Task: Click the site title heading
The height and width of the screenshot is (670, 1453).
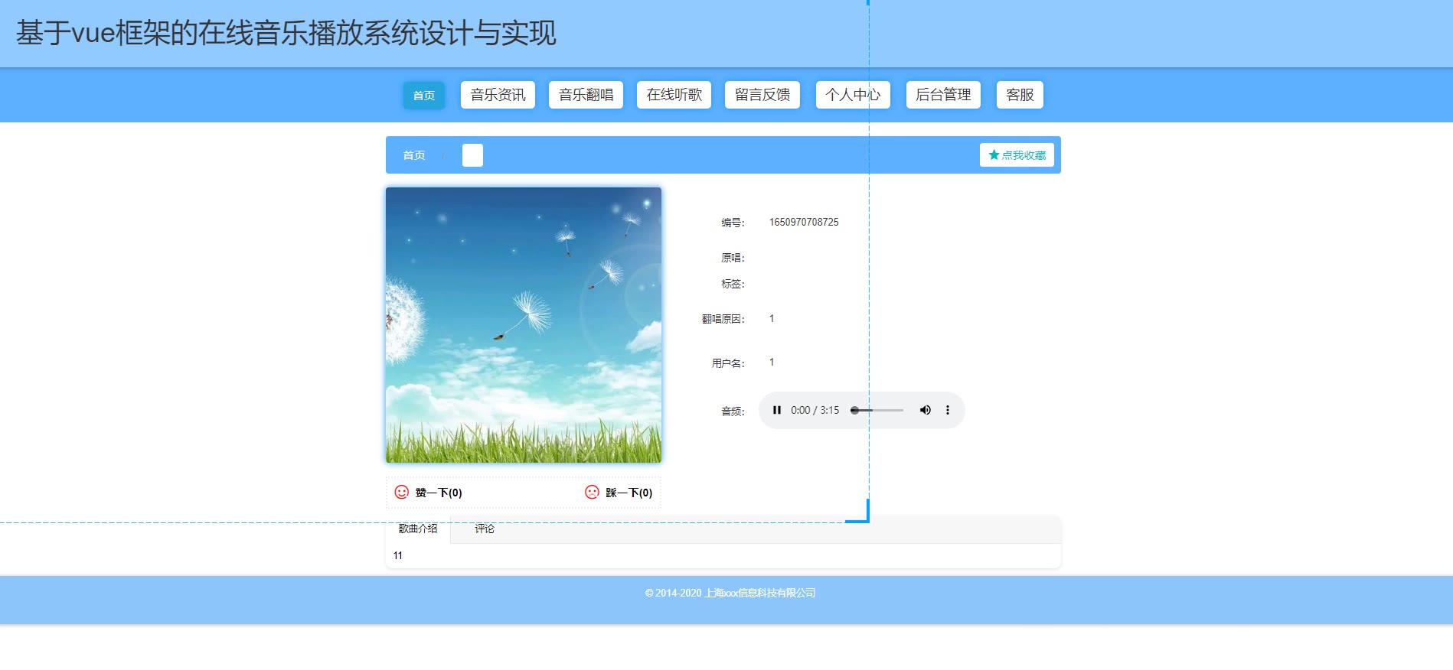Action: 286,33
